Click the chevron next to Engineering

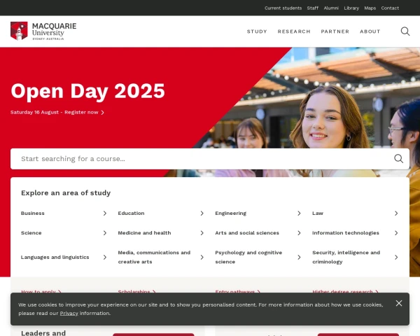pos(299,213)
